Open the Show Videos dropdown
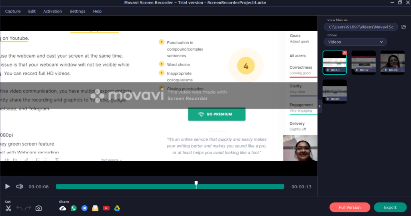The width and height of the screenshot is (411, 216). [x=355, y=42]
